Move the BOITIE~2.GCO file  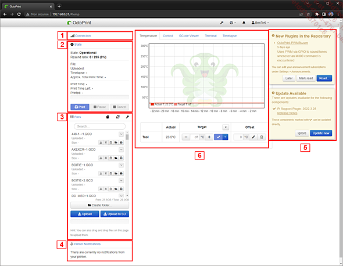pos(106,189)
